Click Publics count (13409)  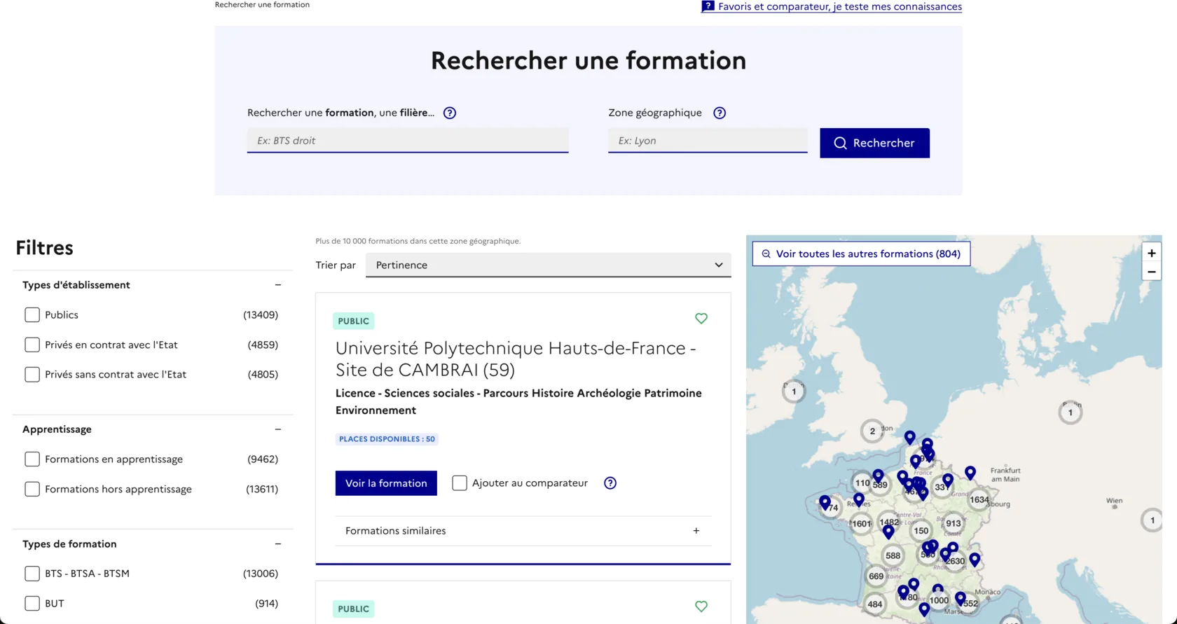click(261, 315)
